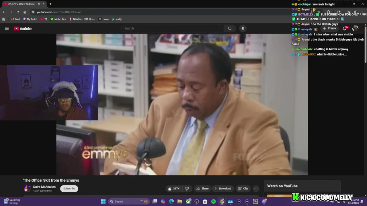367x206 pixels.
Task: Open File Explorer from the taskbar
Action: coord(180,201)
